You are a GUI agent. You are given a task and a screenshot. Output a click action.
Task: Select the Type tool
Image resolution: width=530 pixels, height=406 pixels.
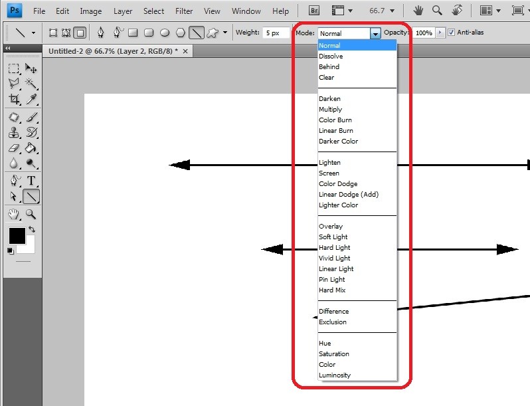[x=31, y=181]
